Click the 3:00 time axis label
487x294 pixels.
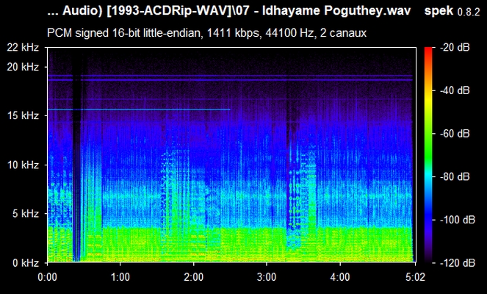(267, 276)
